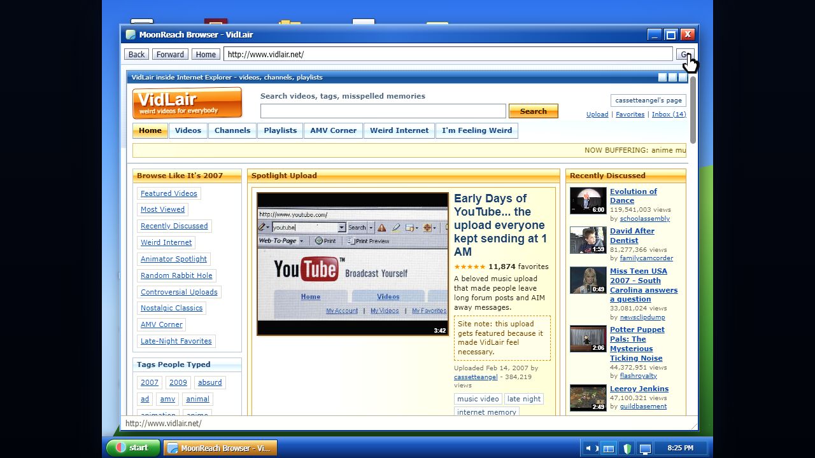This screenshot has height=458, width=815.
Task: Switch to the Videos tab
Action: point(188,130)
